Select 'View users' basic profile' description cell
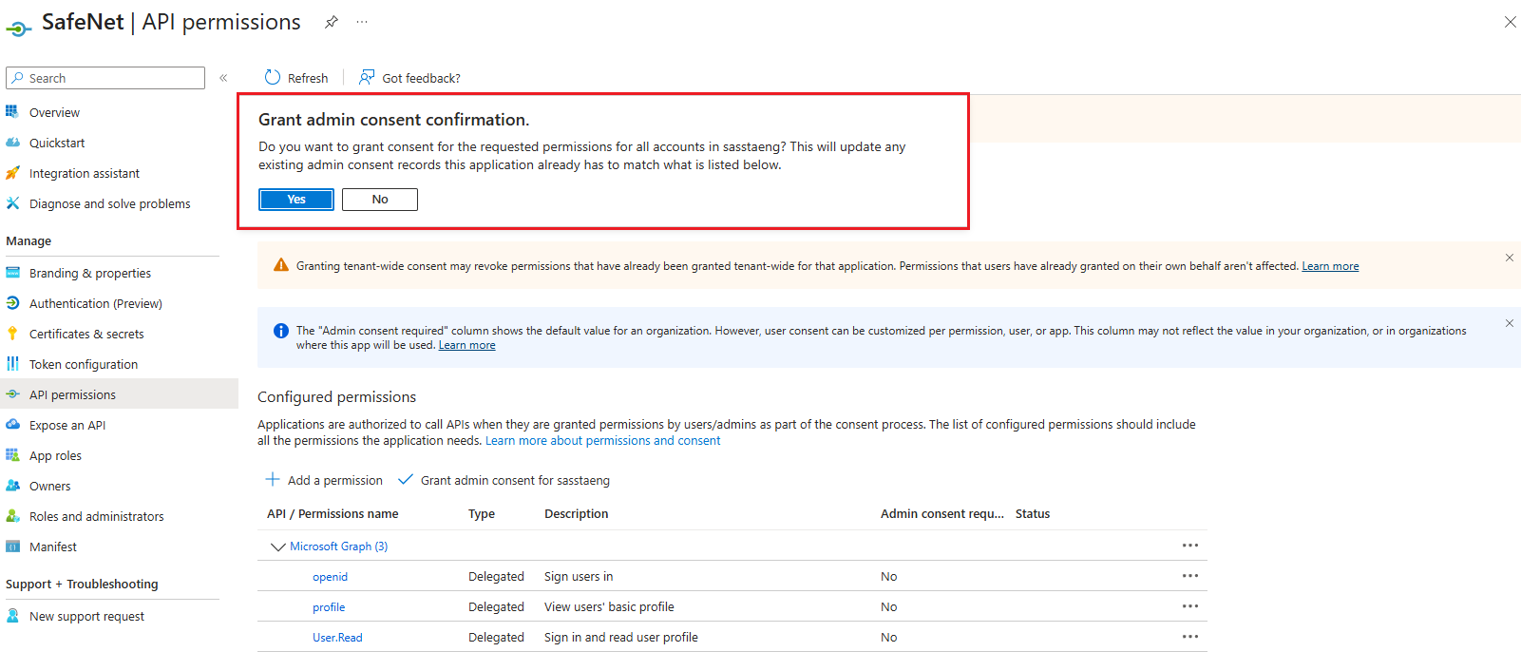The image size is (1521, 652). pyautogui.click(x=609, y=607)
